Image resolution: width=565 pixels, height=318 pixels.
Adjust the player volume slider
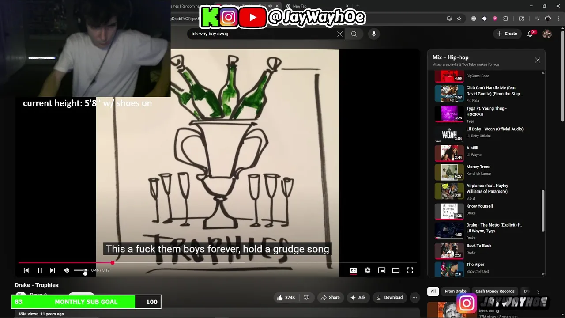pyautogui.click(x=80, y=270)
